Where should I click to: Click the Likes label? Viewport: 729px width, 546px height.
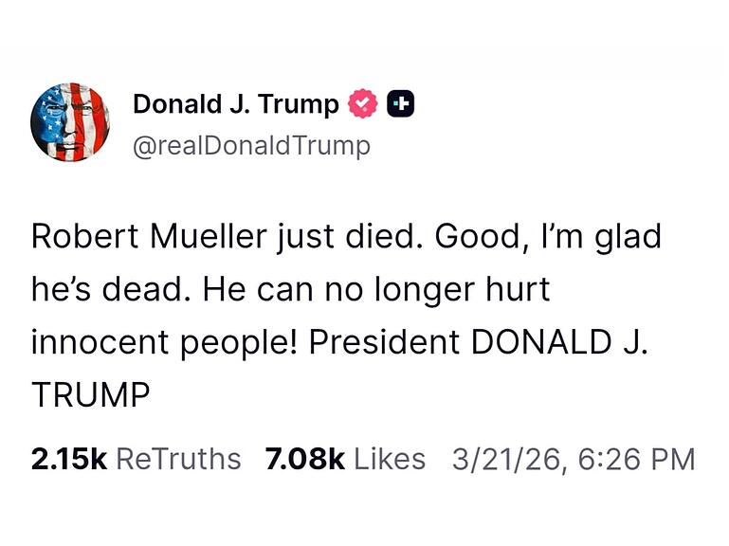pos(390,459)
